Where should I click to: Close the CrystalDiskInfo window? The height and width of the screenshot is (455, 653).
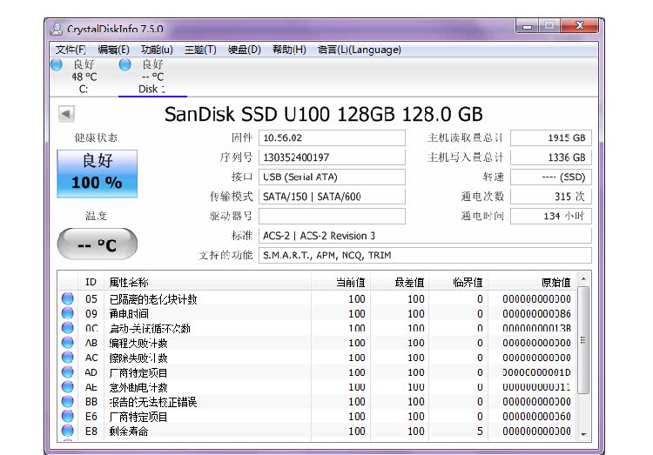click(580, 26)
